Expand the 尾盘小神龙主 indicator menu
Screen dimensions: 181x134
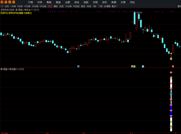click(17, 9)
